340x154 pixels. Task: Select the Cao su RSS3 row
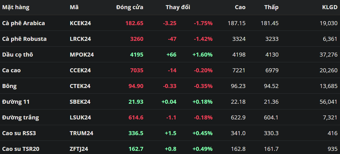(19, 133)
